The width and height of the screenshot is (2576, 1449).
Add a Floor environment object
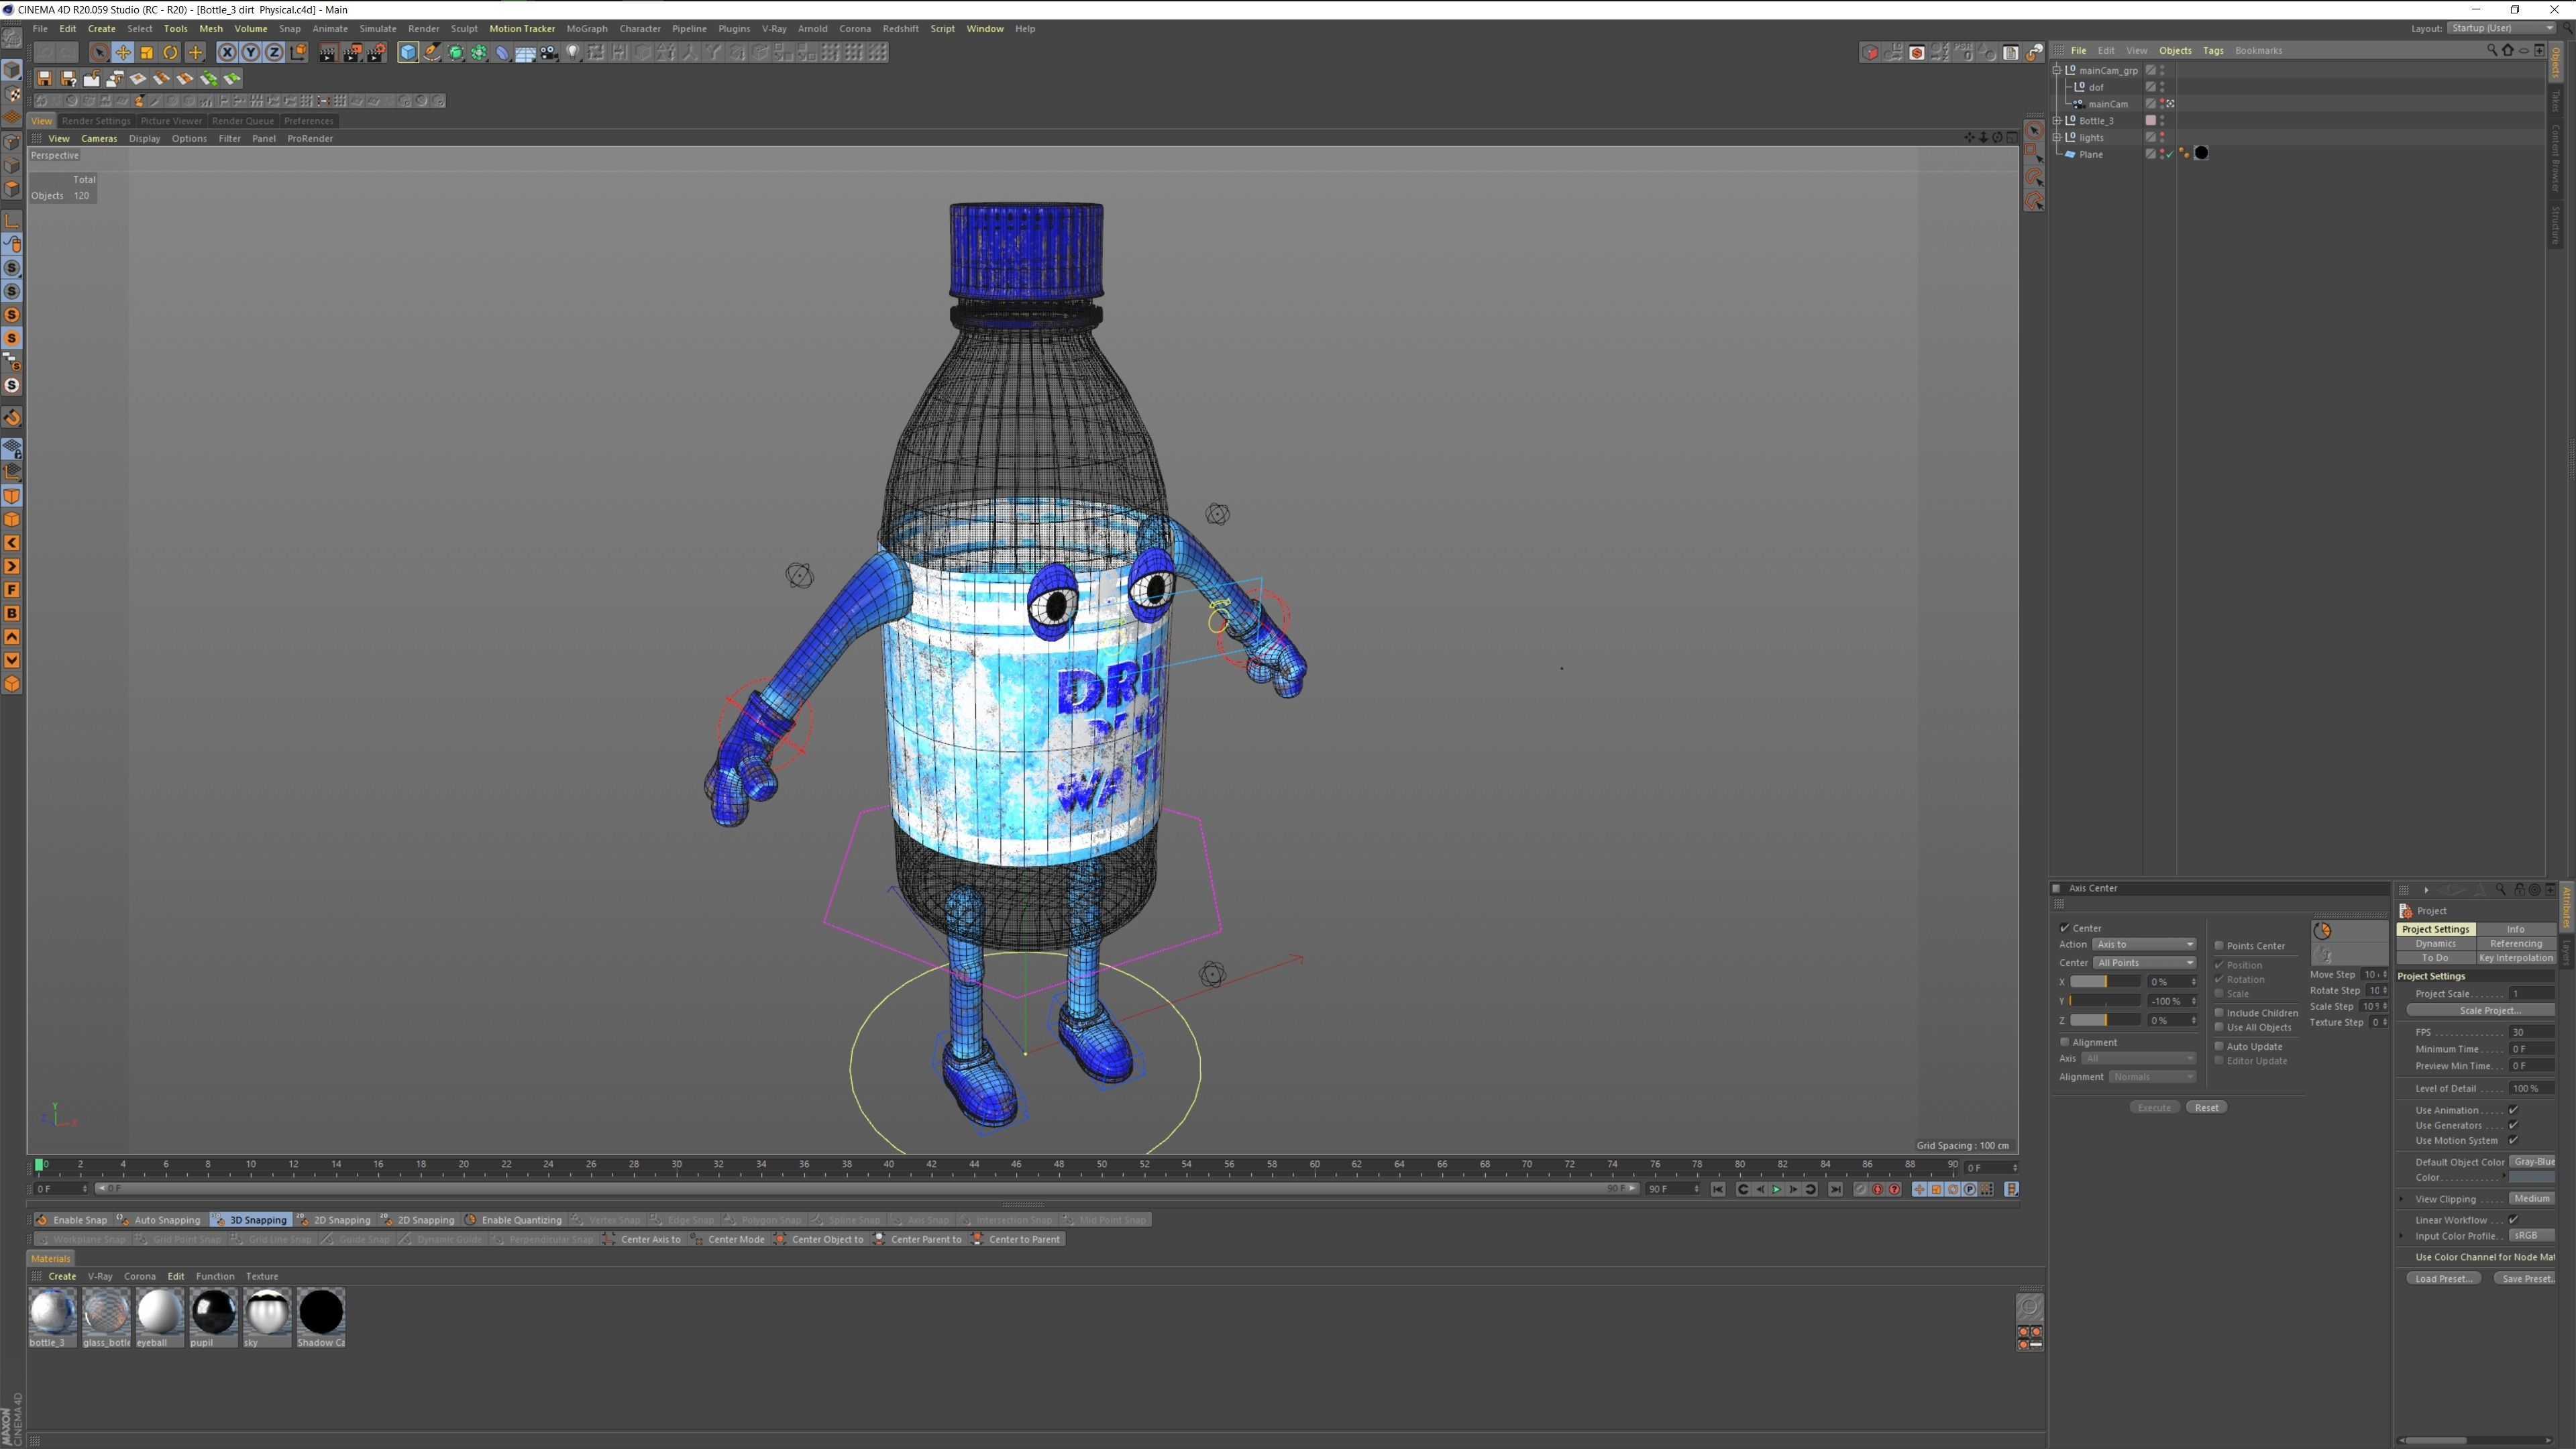click(525, 52)
